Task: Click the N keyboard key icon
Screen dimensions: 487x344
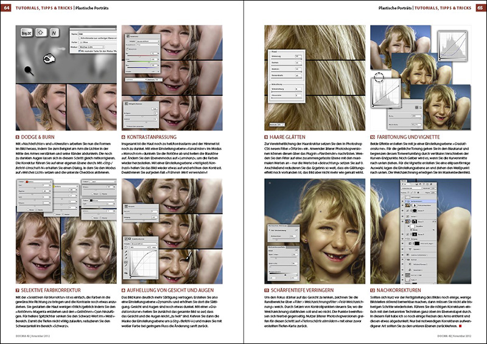Action: click(x=54, y=33)
